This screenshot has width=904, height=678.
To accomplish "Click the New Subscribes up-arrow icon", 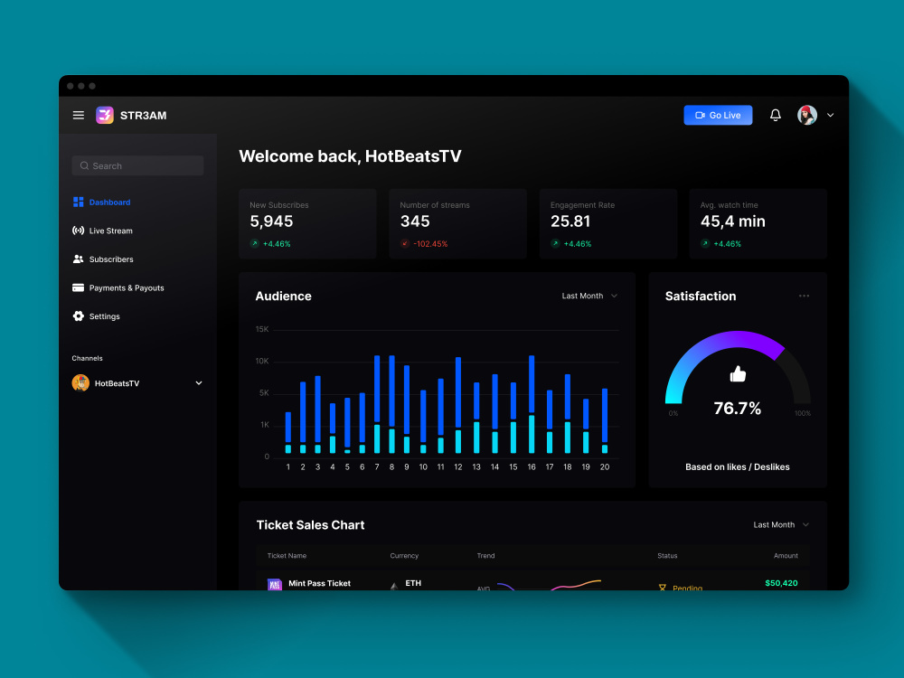I will point(254,243).
